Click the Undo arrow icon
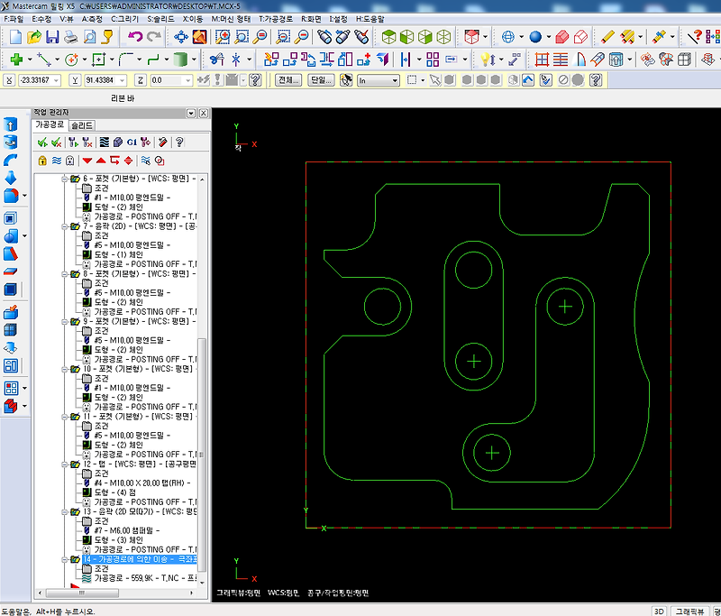 135,37
